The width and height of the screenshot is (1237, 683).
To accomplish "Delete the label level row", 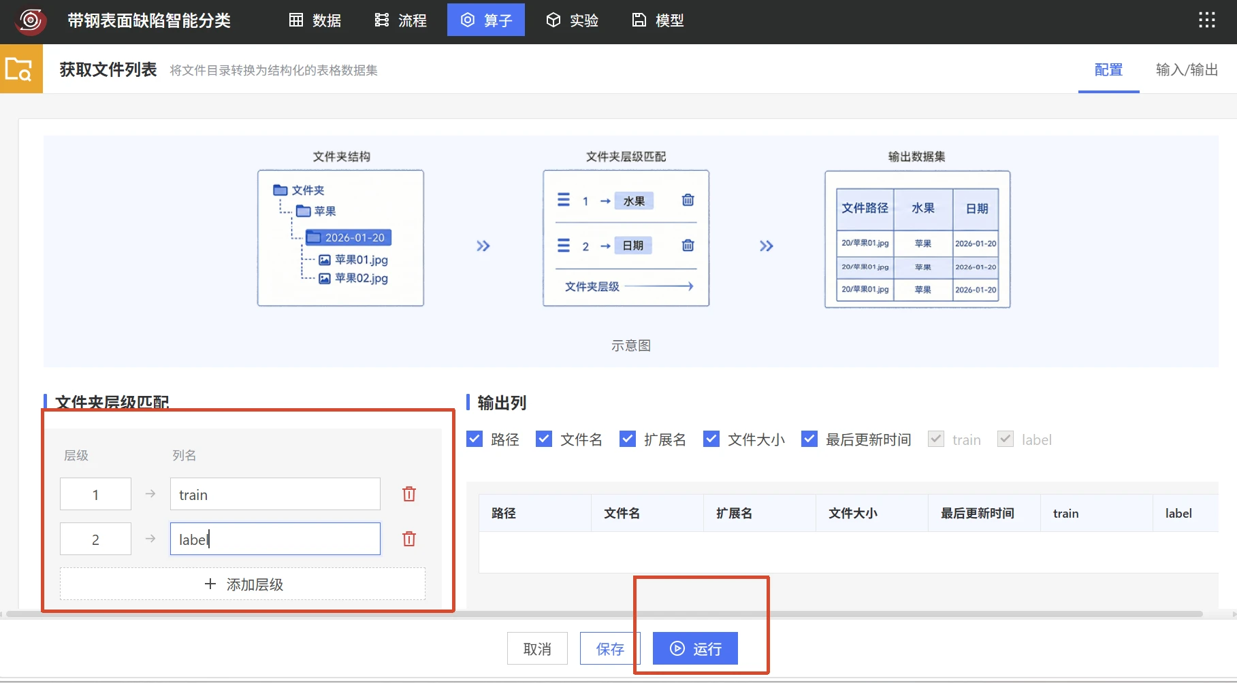I will click(409, 539).
